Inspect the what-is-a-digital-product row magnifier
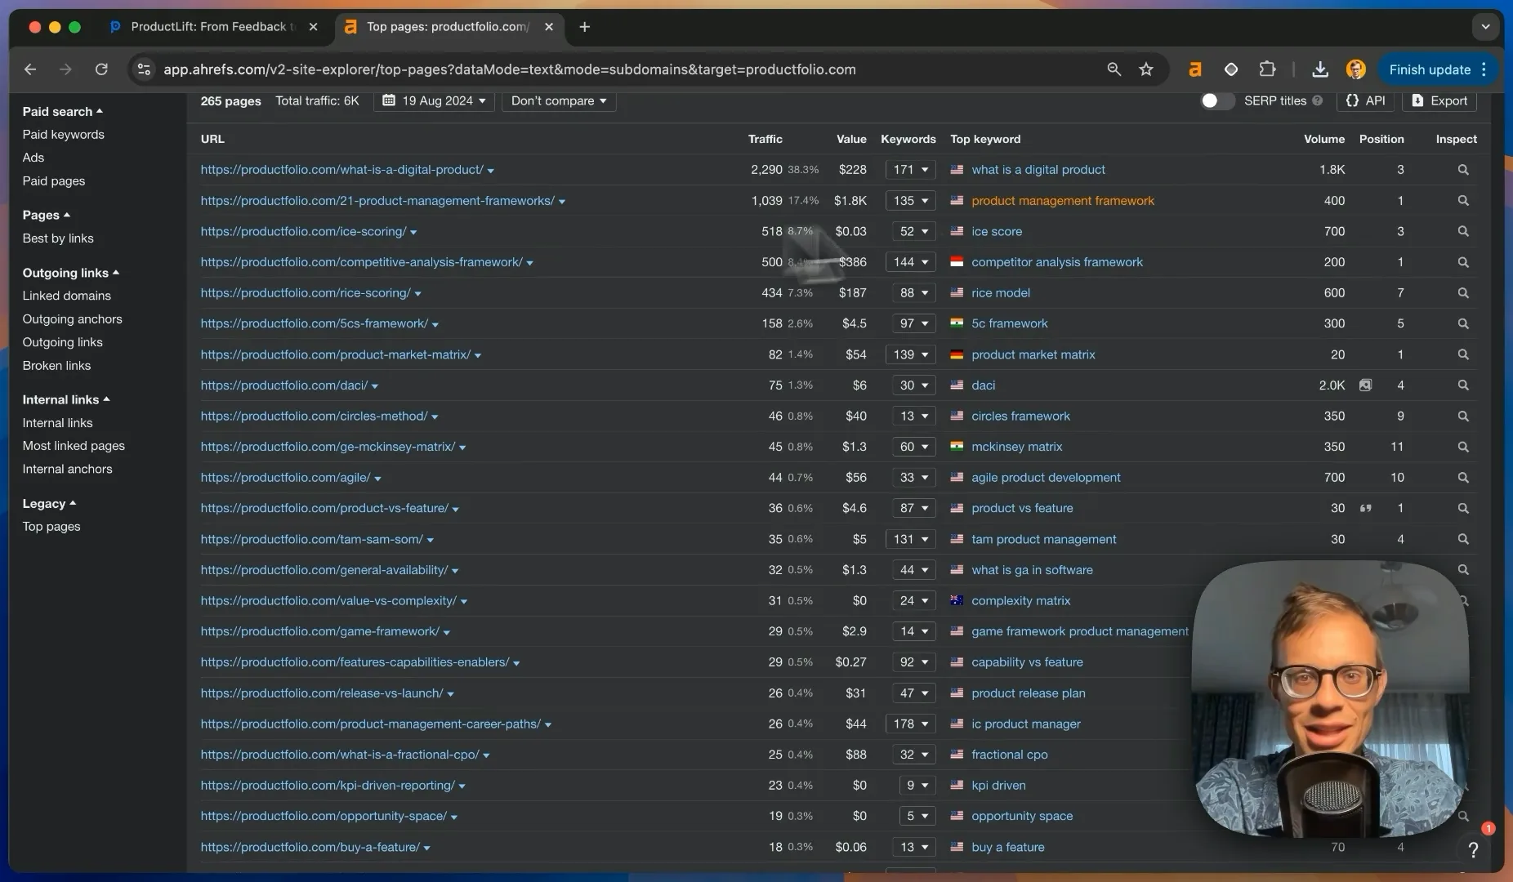Viewport: 1513px width, 882px height. coord(1462,170)
